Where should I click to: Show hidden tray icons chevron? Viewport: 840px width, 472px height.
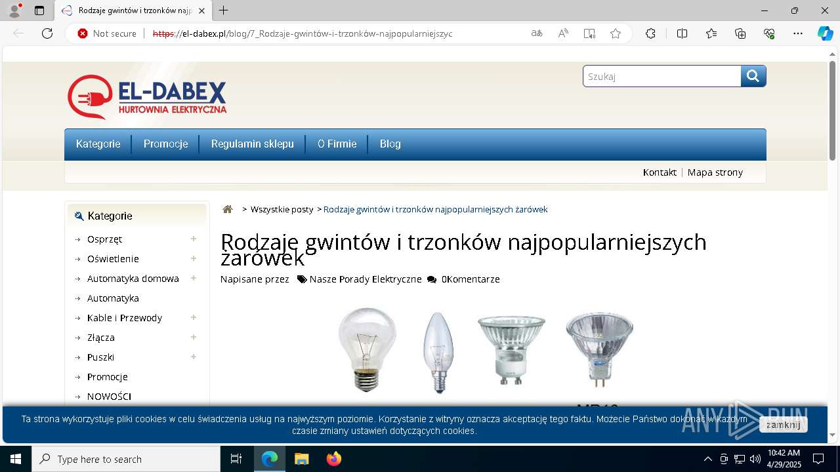[707, 459]
